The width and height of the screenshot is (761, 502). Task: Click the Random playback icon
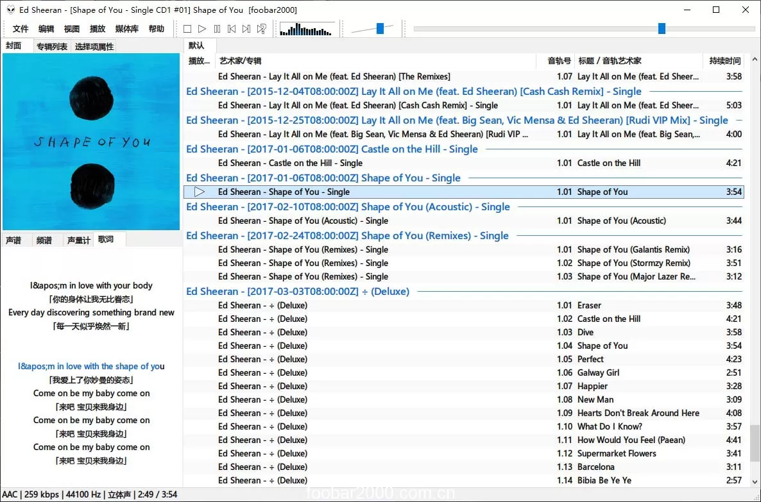click(x=262, y=29)
